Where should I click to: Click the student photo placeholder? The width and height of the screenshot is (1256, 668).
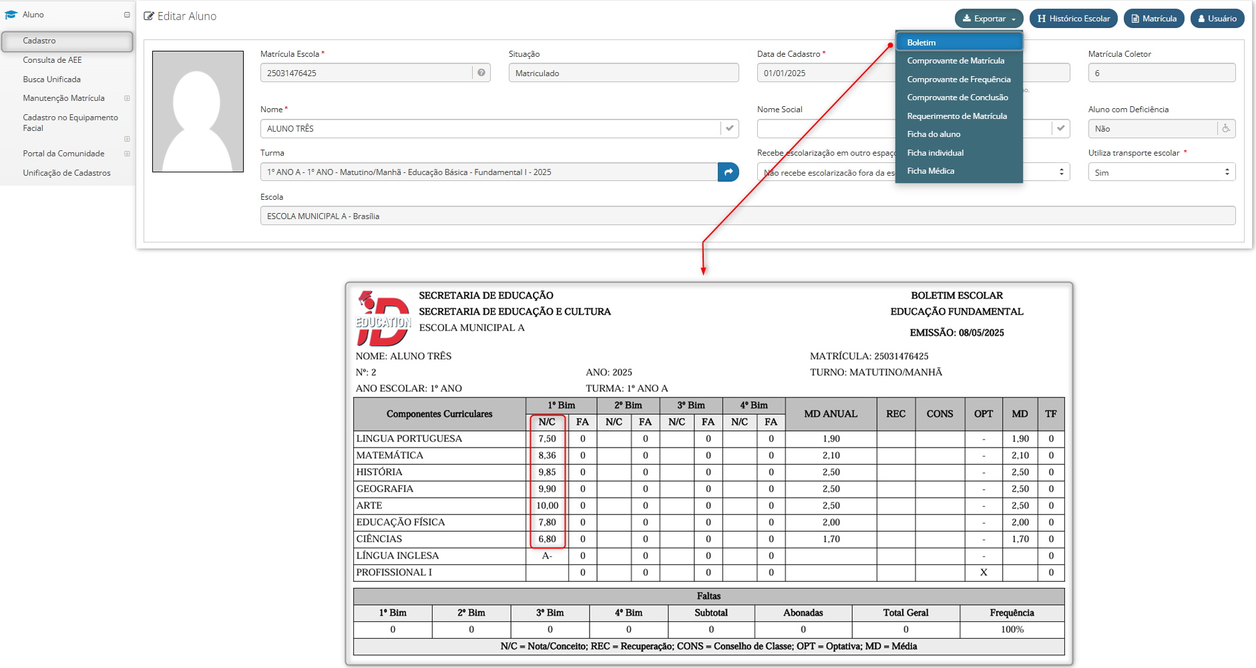(x=198, y=112)
